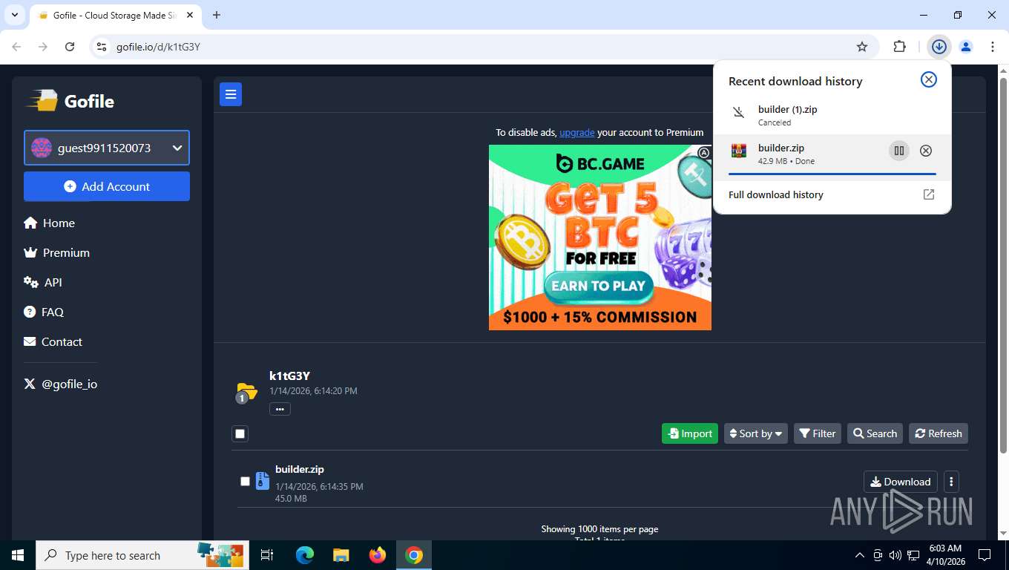Open the Filter button

point(818,433)
